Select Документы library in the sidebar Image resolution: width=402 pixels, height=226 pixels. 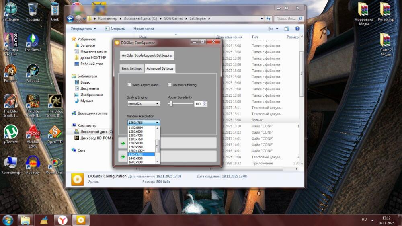pyautogui.click(x=90, y=88)
